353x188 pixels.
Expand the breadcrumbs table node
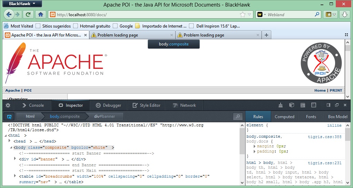point(15,176)
